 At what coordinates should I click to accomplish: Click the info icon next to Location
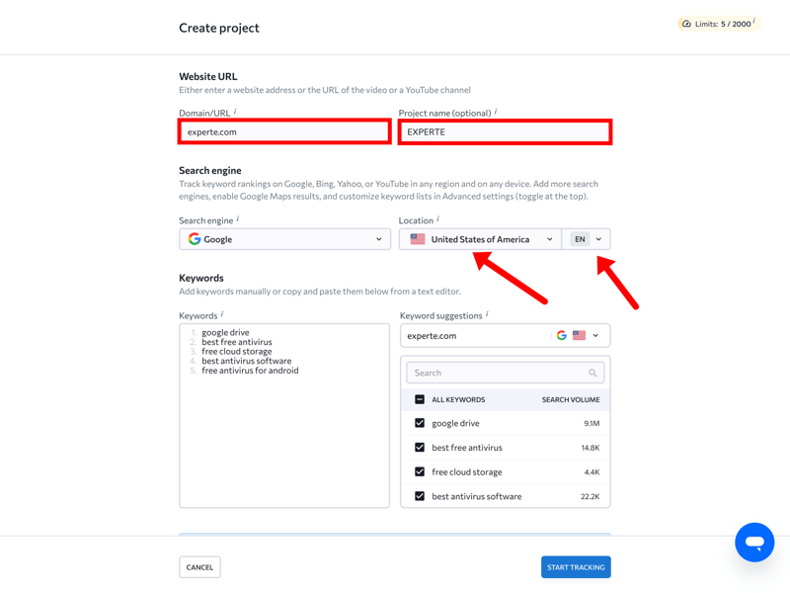coord(437,219)
